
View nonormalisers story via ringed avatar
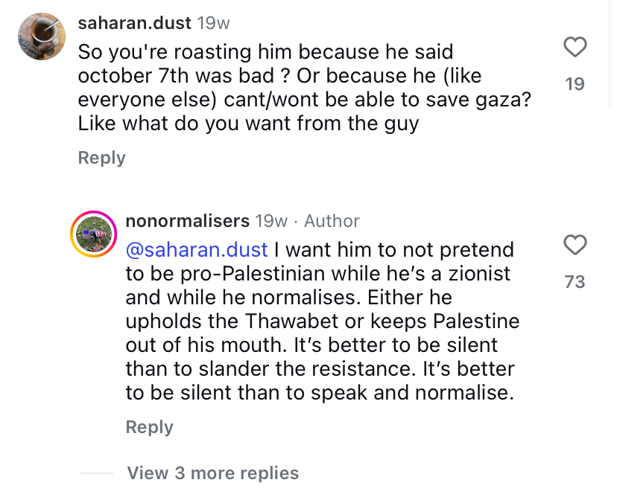(94, 234)
